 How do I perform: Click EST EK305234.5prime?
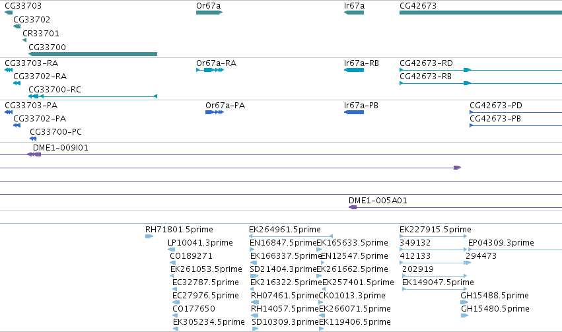[x=209, y=321]
